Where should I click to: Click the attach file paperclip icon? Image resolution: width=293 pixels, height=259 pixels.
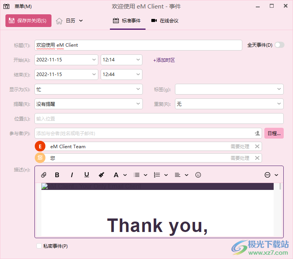(x=43, y=175)
